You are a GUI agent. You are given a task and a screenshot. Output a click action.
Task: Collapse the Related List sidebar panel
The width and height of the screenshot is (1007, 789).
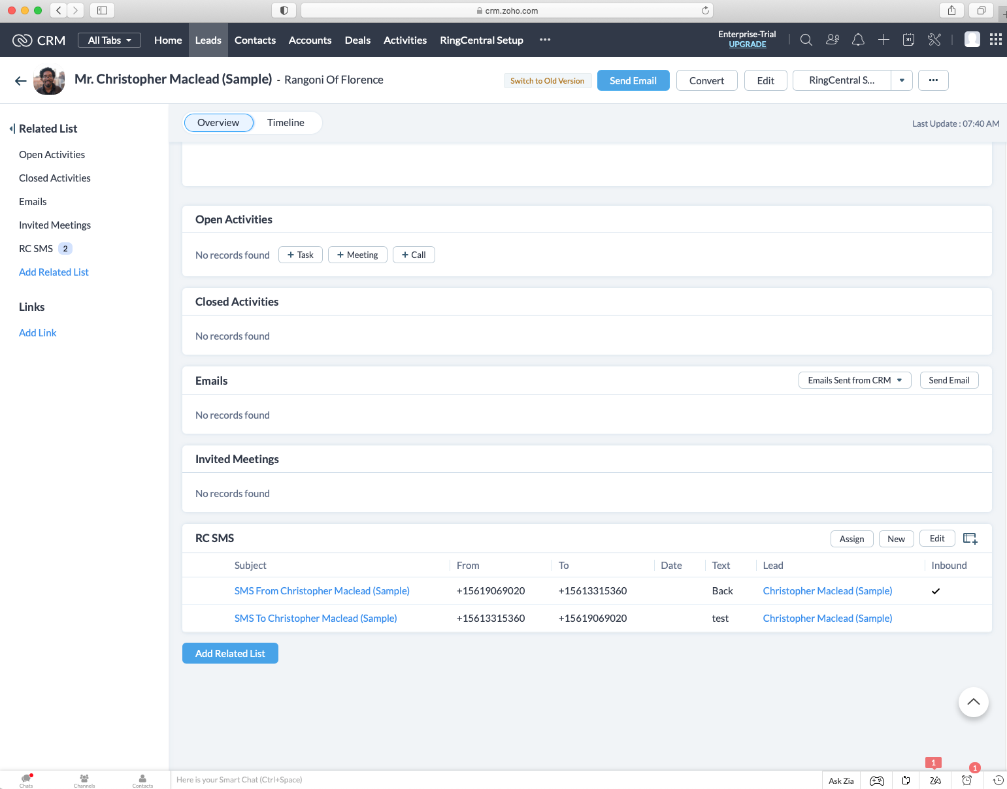pyautogui.click(x=12, y=128)
